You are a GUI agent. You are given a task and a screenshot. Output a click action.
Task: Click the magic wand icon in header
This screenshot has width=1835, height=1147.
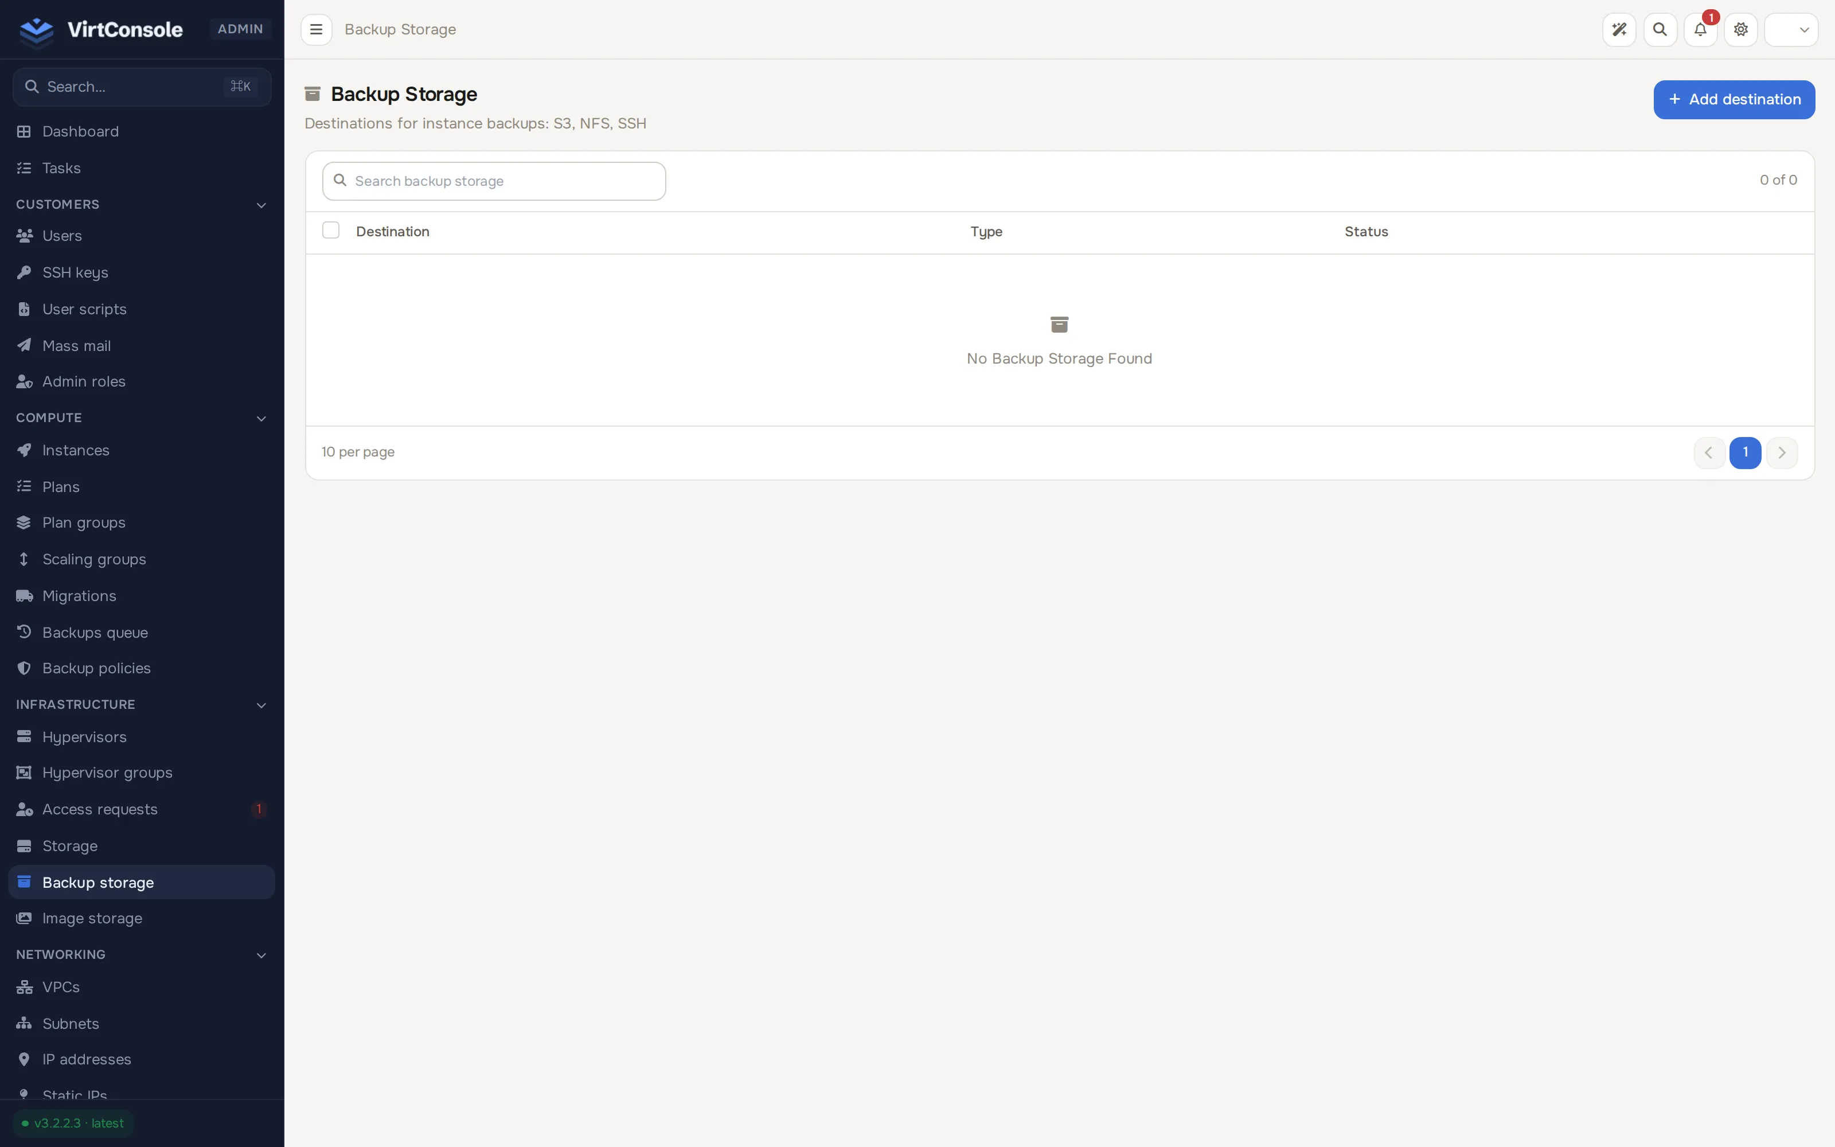(x=1619, y=30)
